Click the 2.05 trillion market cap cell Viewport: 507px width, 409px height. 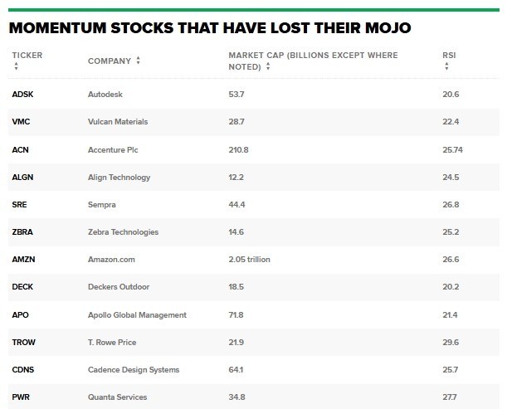249,260
